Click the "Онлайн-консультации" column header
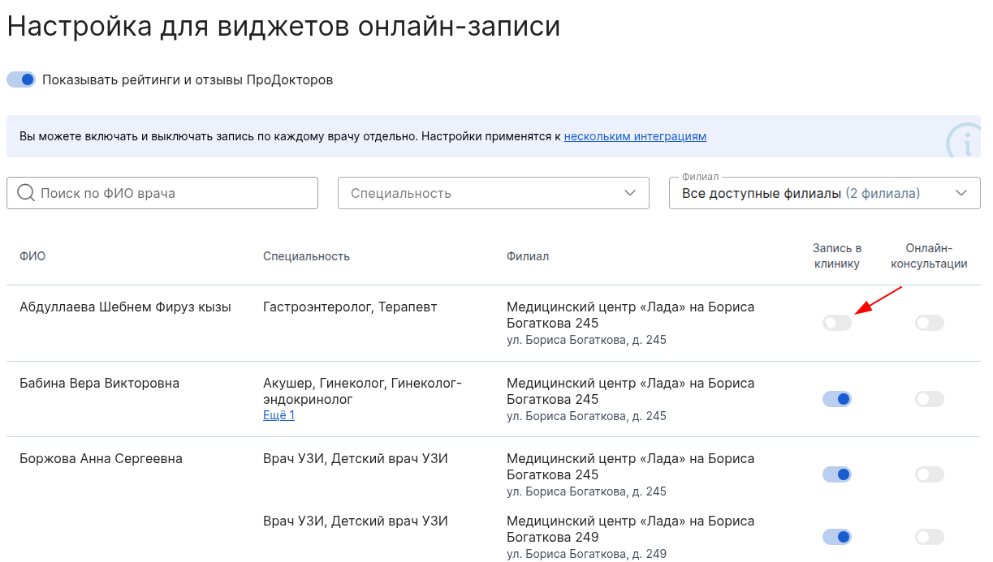Viewport: 993px width, 562px height. pos(930,256)
